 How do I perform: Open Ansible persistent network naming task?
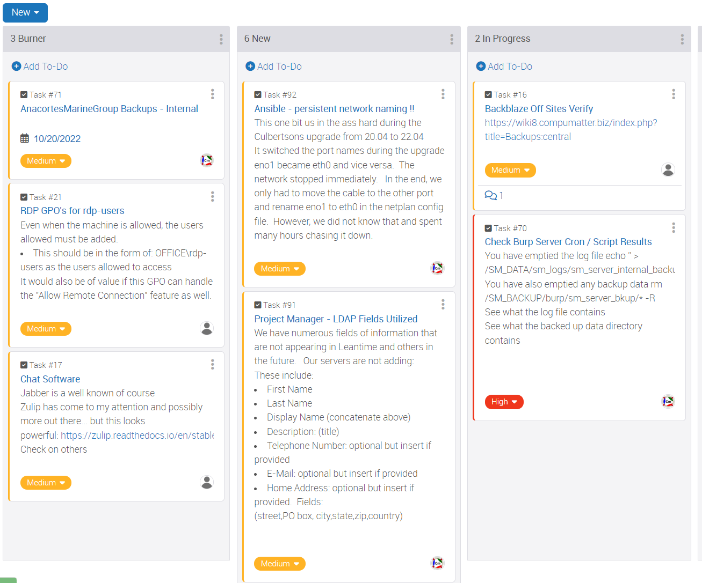[334, 109]
